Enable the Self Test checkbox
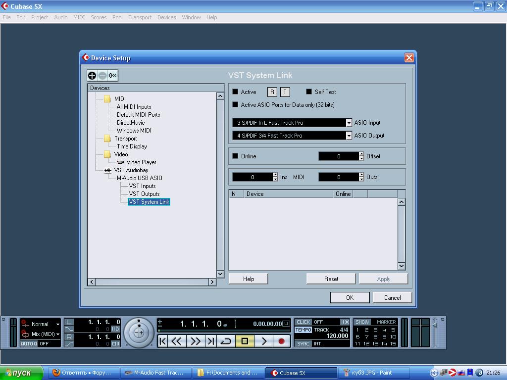The height and width of the screenshot is (380, 507). click(309, 92)
